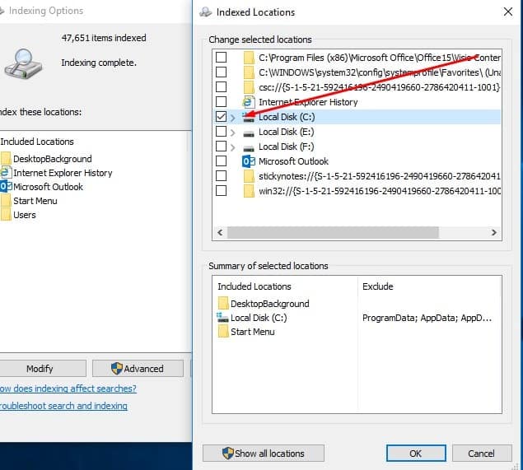This screenshot has height=470, width=523.
Task: Uncheck the Local Disk (C:) checkbox
Action: (x=221, y=118)
